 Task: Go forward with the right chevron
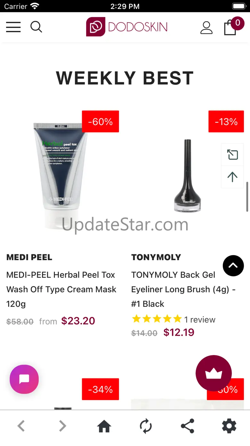[63, 426]
